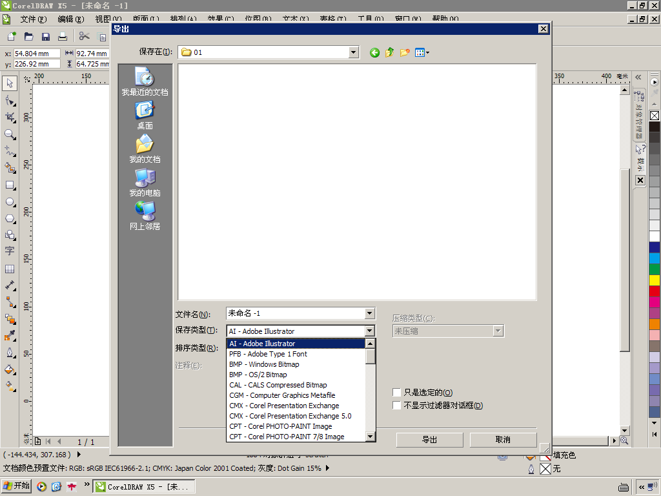Expand the file name dropdown

pos(370,313)
